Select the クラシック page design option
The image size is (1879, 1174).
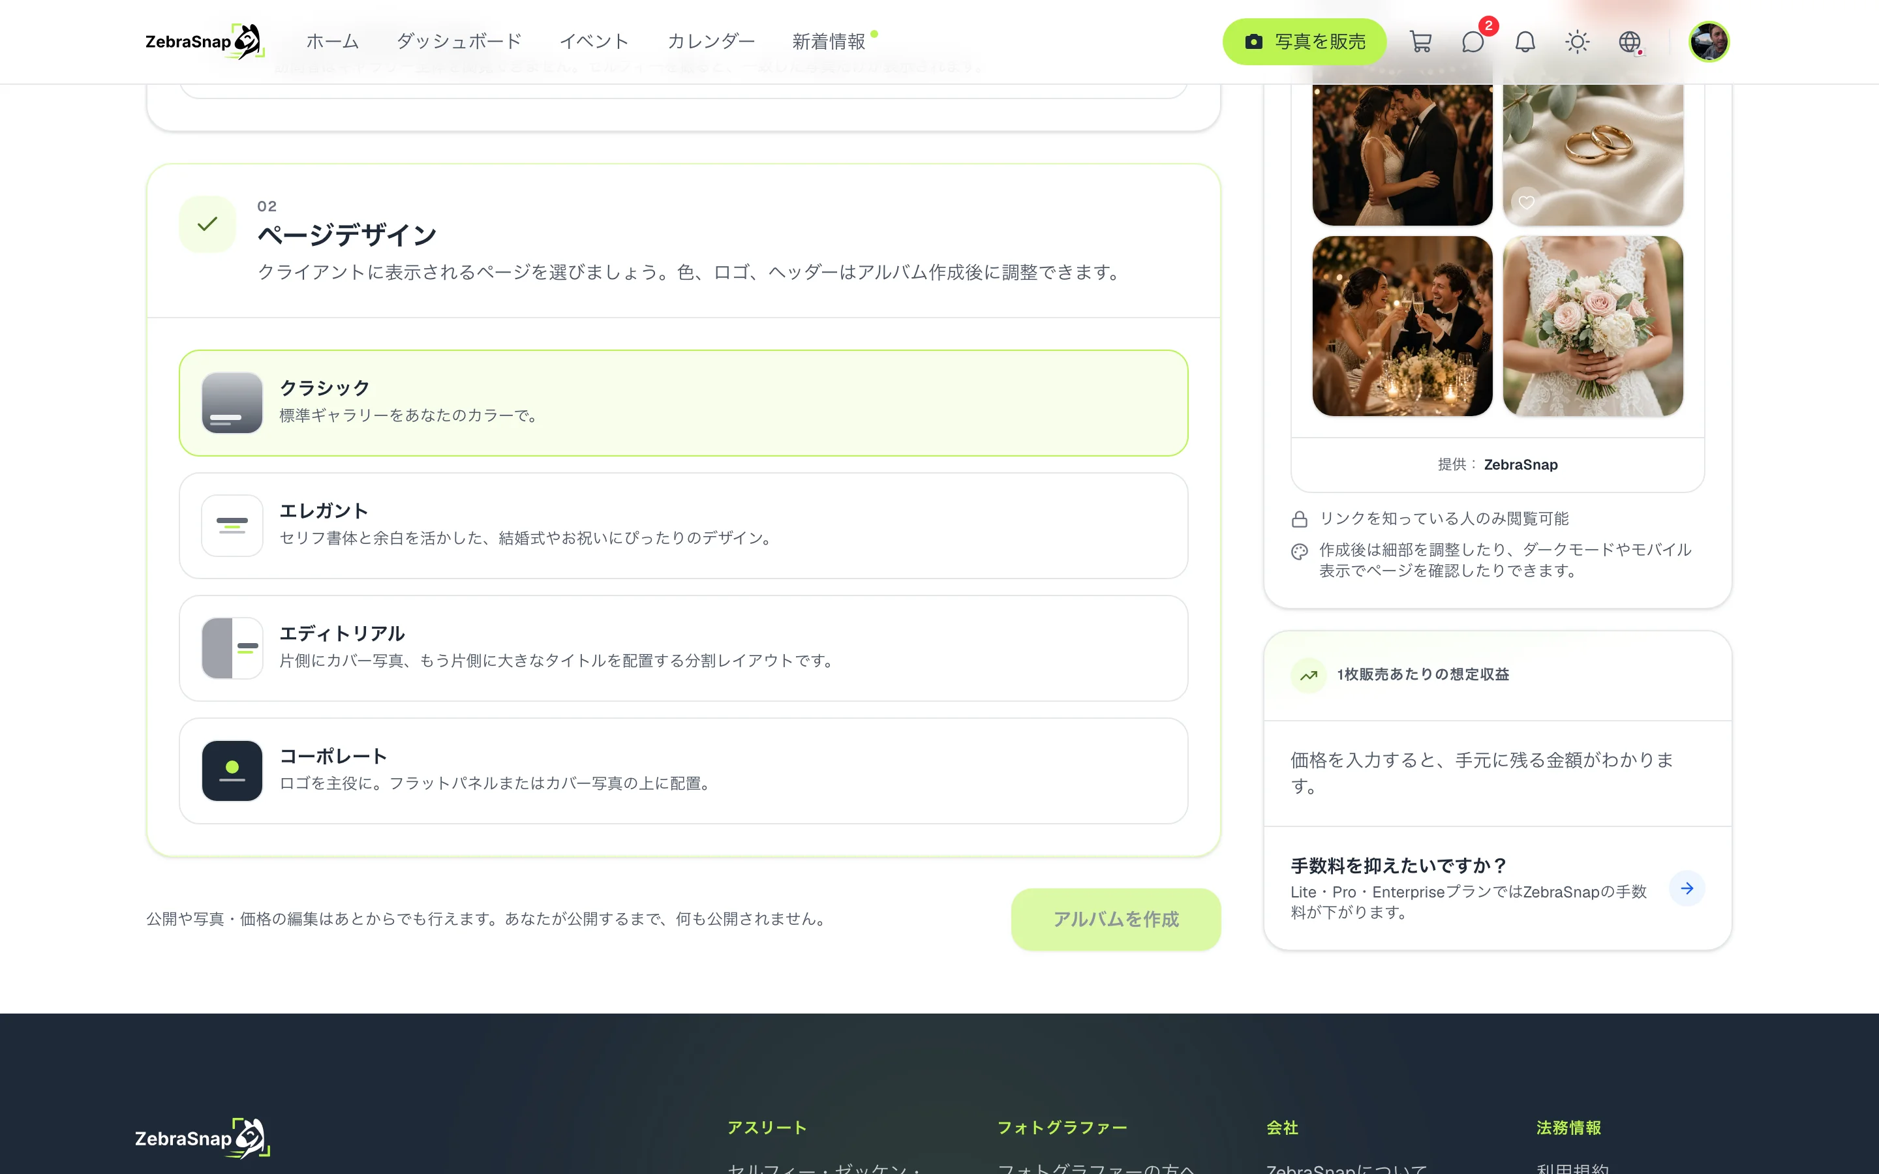coord(683,402)
